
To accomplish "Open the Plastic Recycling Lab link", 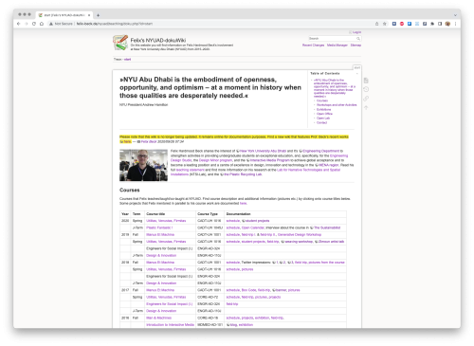I will (243, 174).
